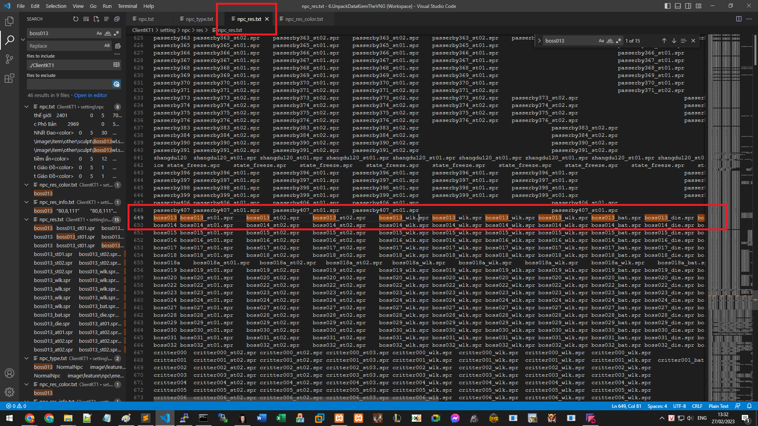Refresh search results
This screenshot has height=426, width=758.
point(76,19)
